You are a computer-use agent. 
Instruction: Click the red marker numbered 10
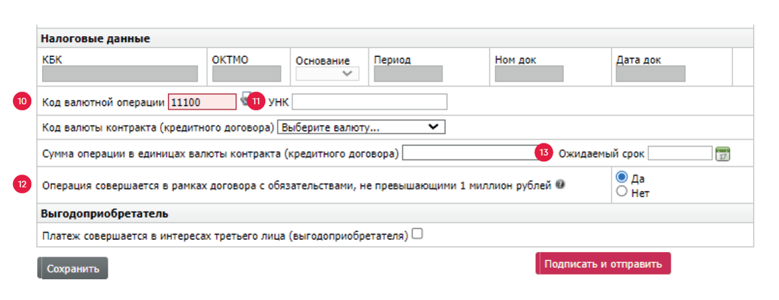[x=22, y=102]
